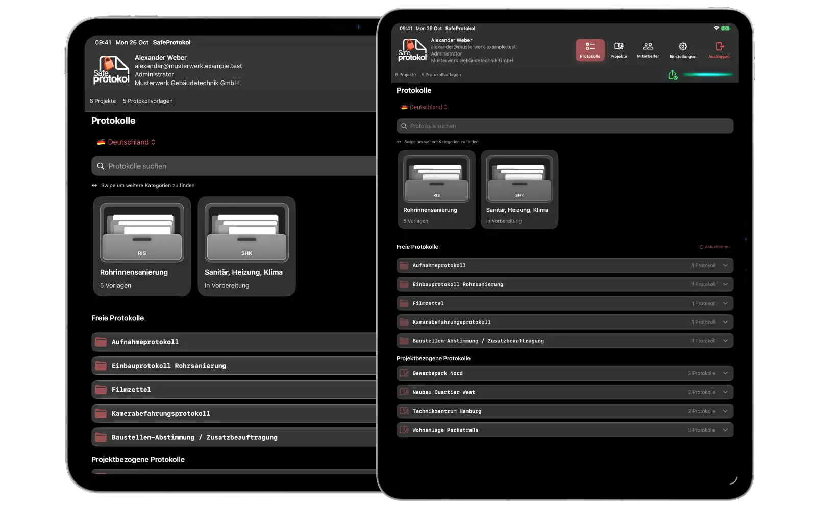817x510 pixels.
Task: Open Deutschland country selector on right iPad
Action: click(x=424, y=107)
